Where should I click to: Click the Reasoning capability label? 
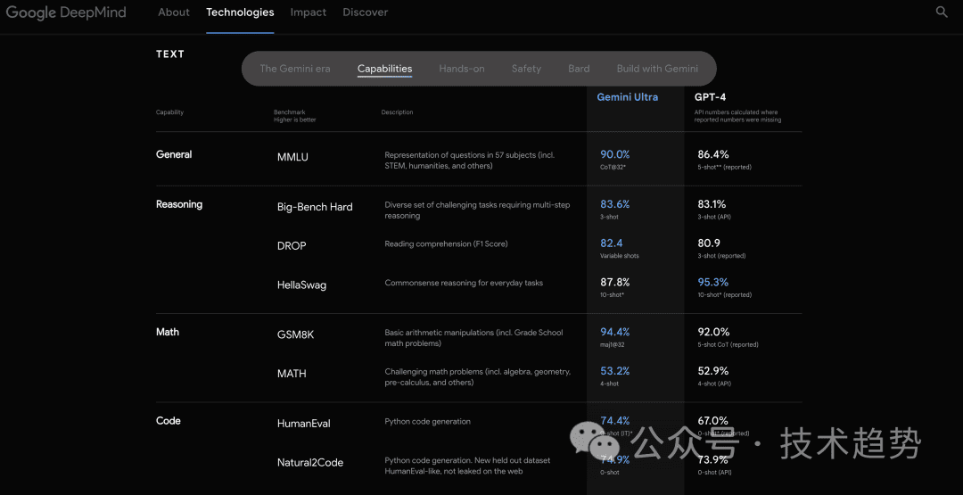click(x=179, y=204)
